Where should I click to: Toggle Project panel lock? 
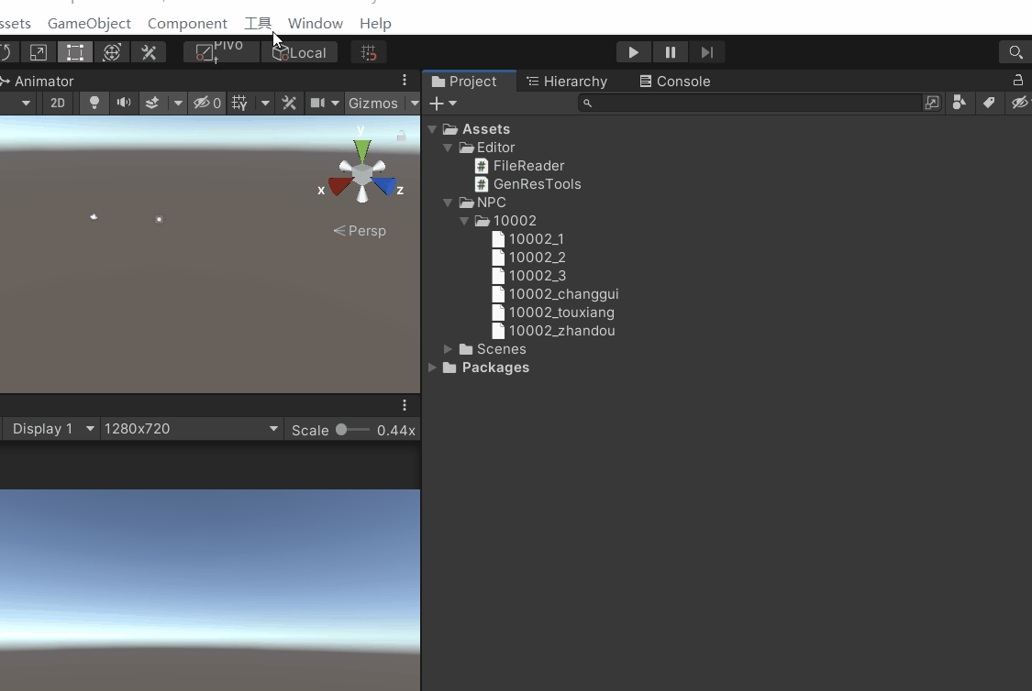[x=1017, y=80]
